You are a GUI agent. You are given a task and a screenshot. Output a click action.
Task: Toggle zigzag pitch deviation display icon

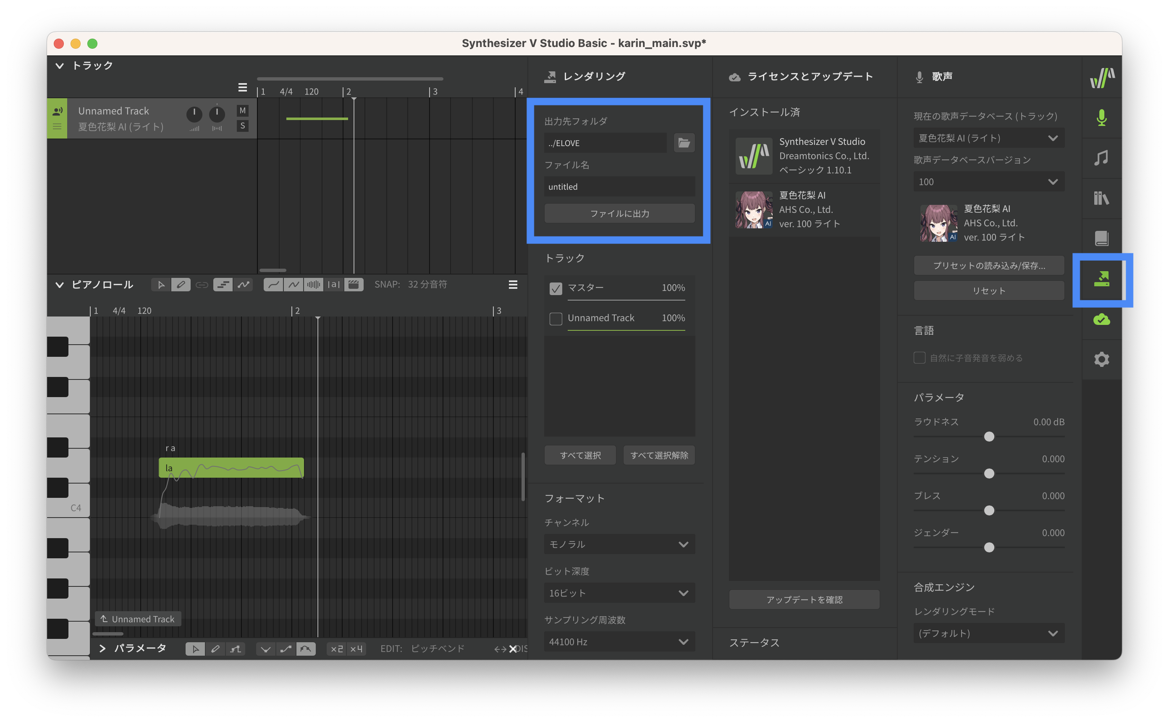(x=294, y=285)
